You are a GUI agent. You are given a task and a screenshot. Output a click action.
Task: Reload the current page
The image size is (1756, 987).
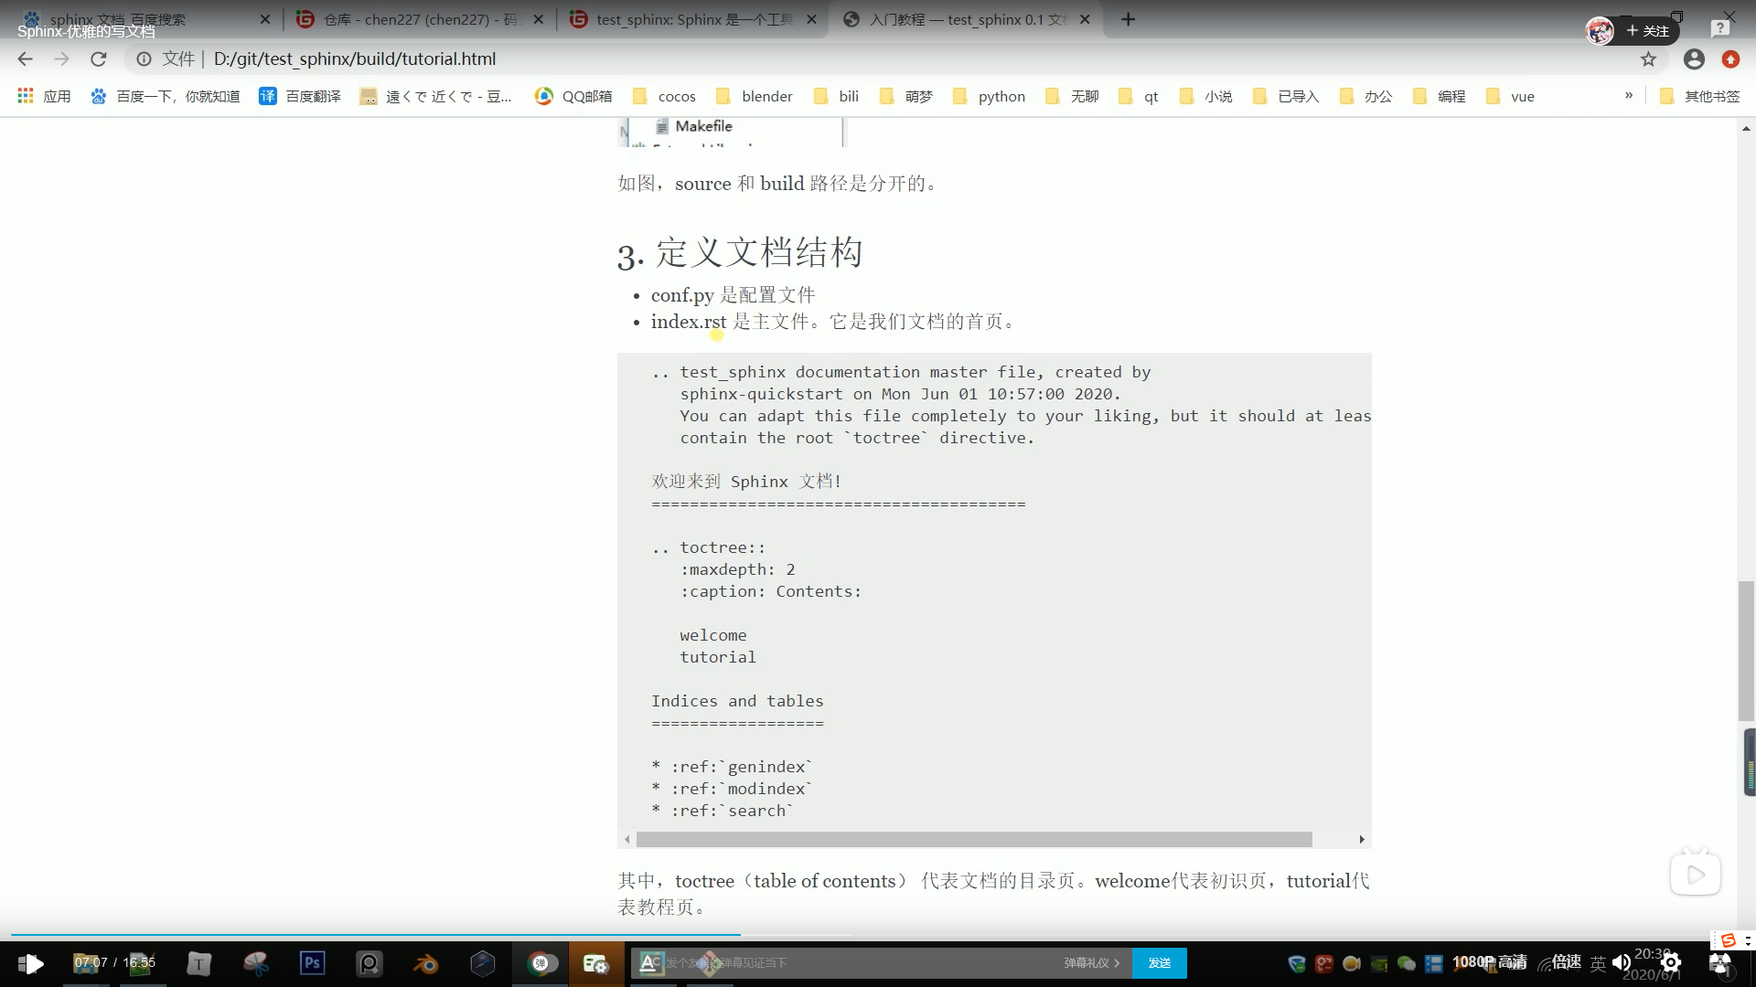point(98,59)
